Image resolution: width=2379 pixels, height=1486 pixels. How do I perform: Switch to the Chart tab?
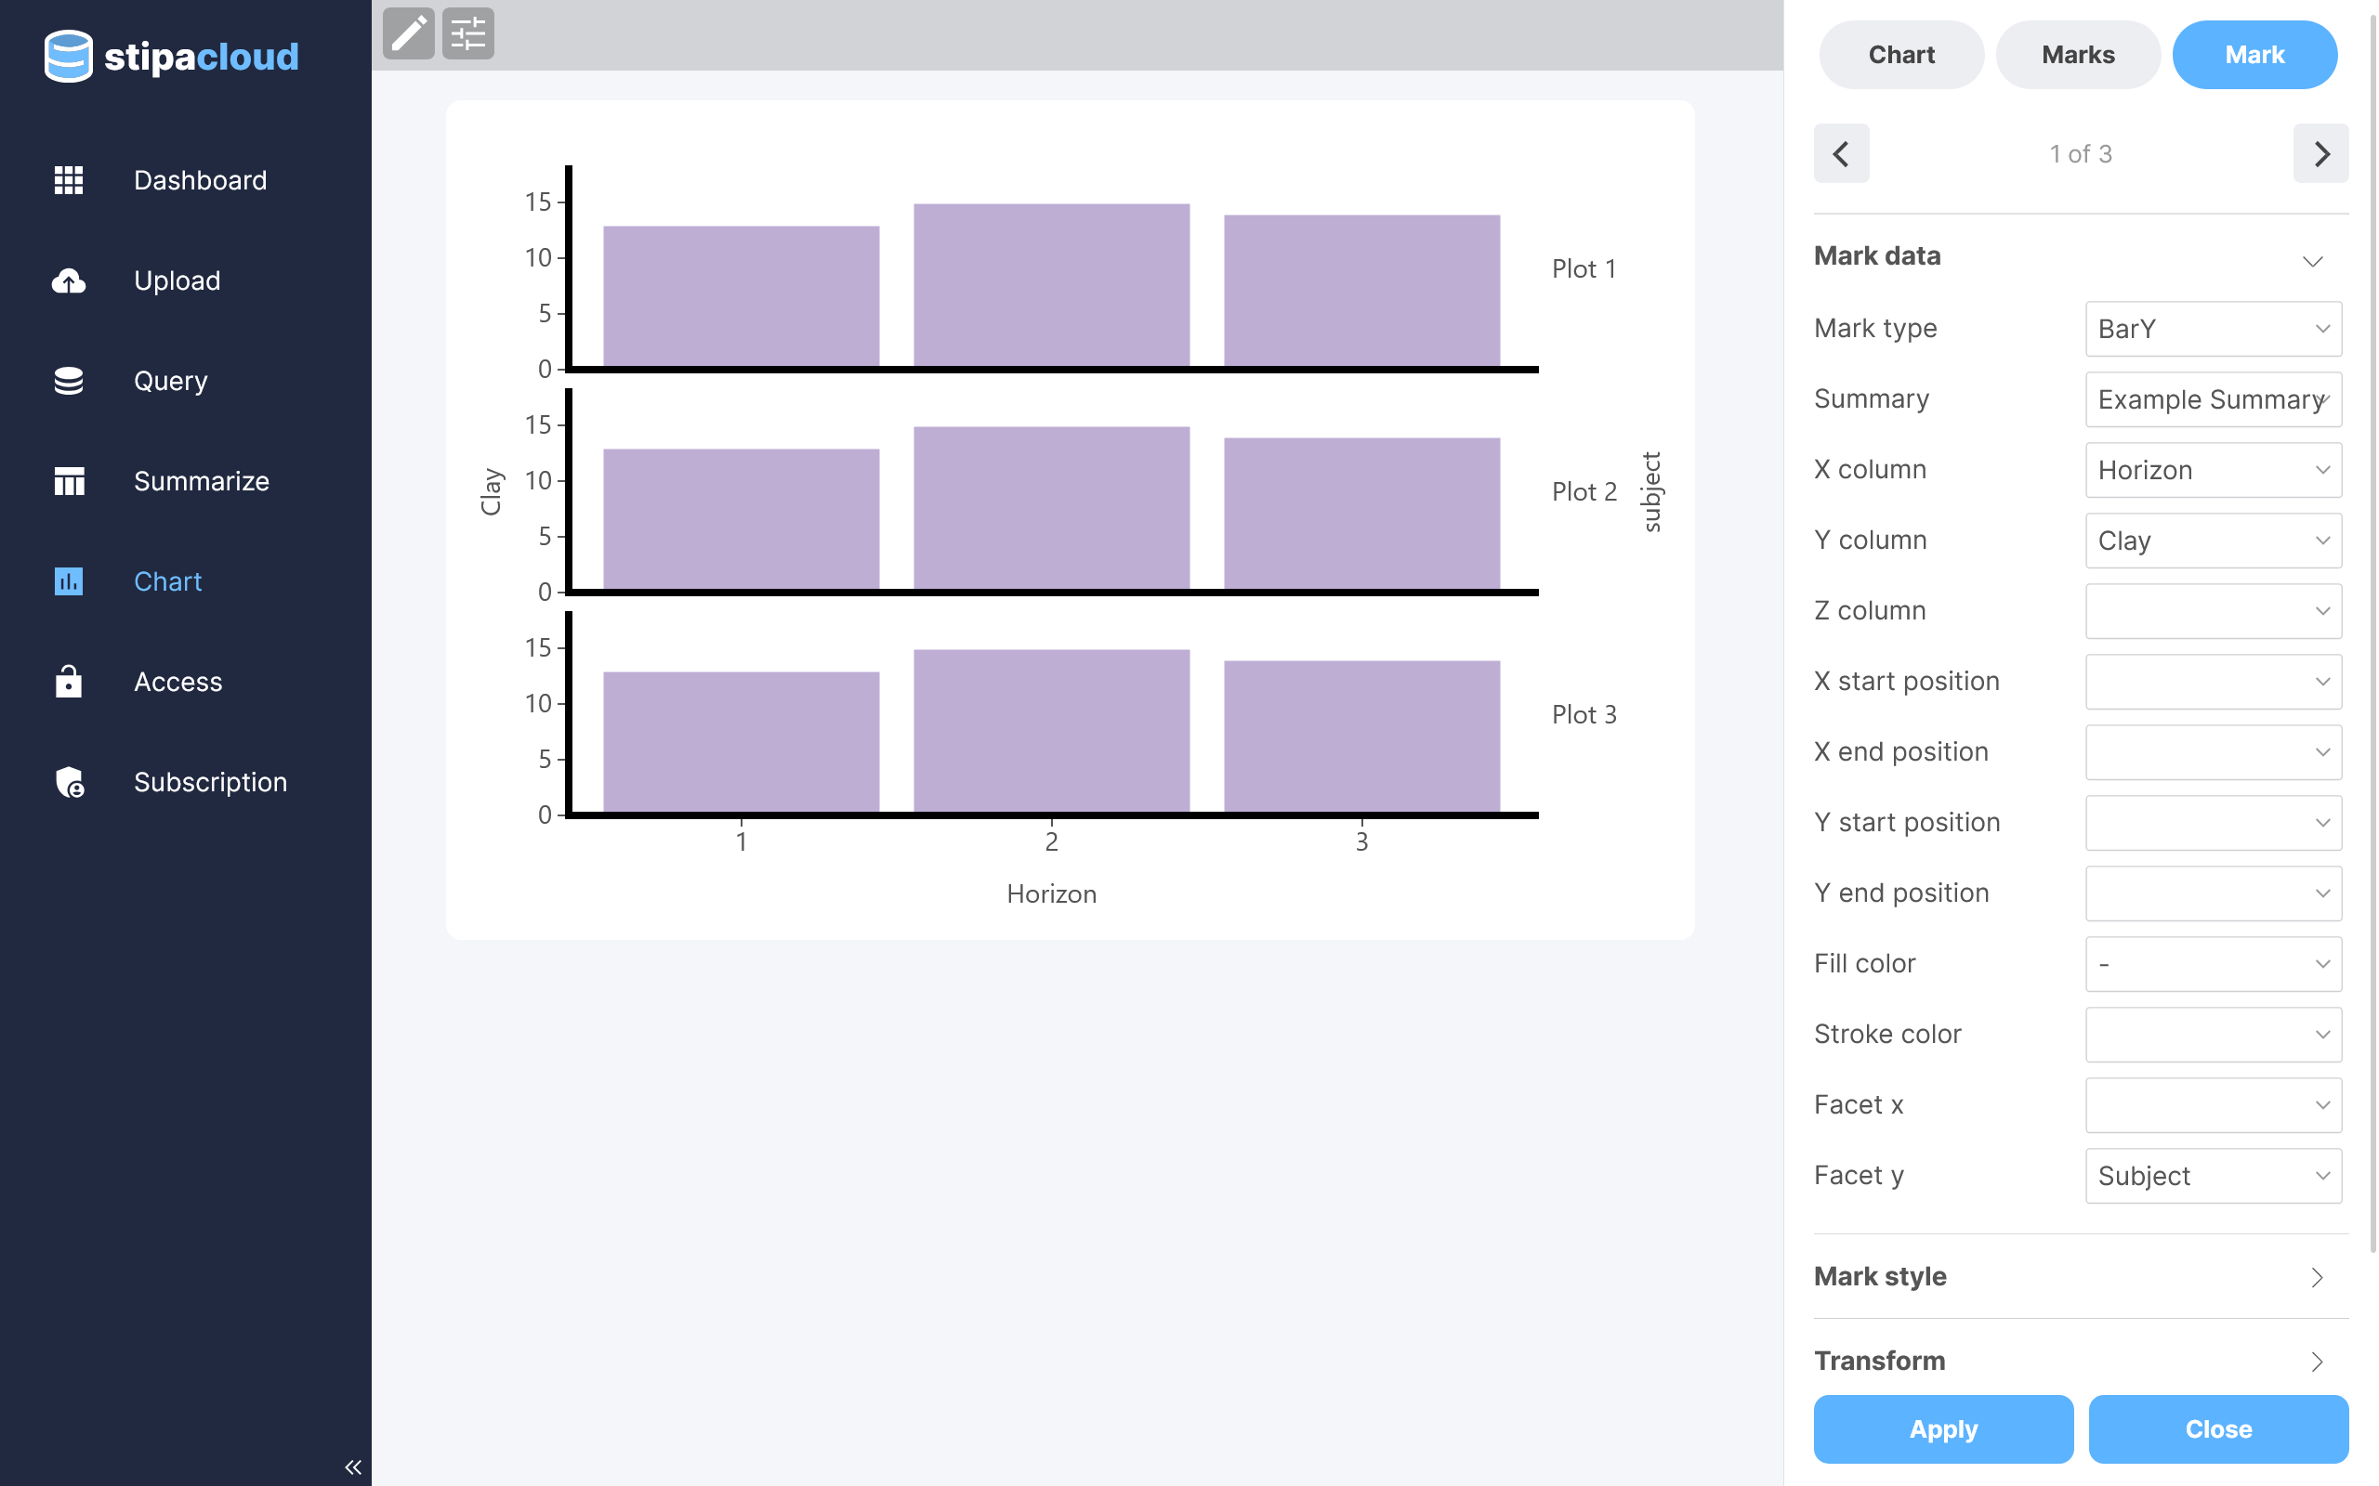point(1900,55)
